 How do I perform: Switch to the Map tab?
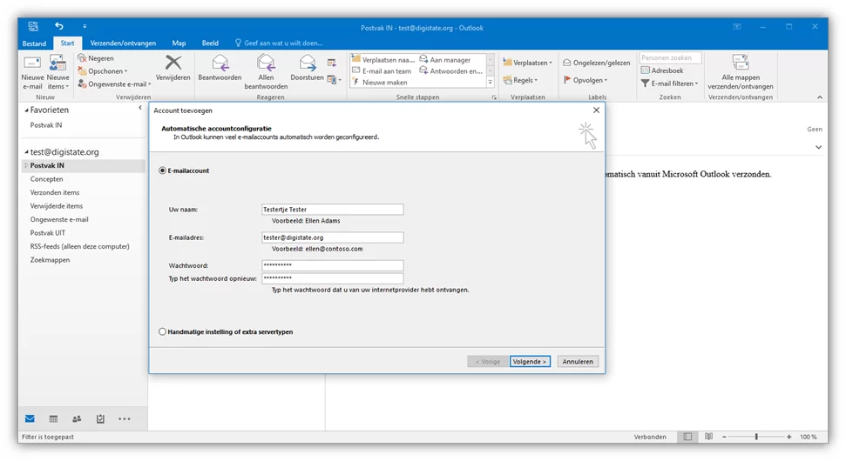(x=179, y=43)
